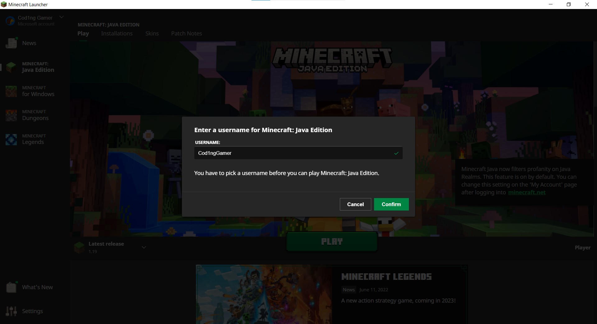The width and height of the screenshot is (597, 324).
Task: Click the Microsoft account label
Action: [x=36, y=24]
